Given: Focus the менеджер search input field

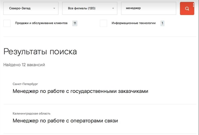Looking at the screenshot, I should click(x=149, y=8).
